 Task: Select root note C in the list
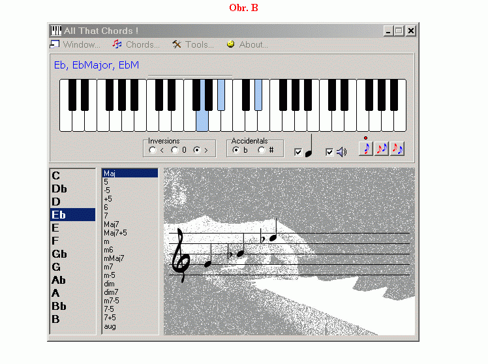tap(73, 175)
